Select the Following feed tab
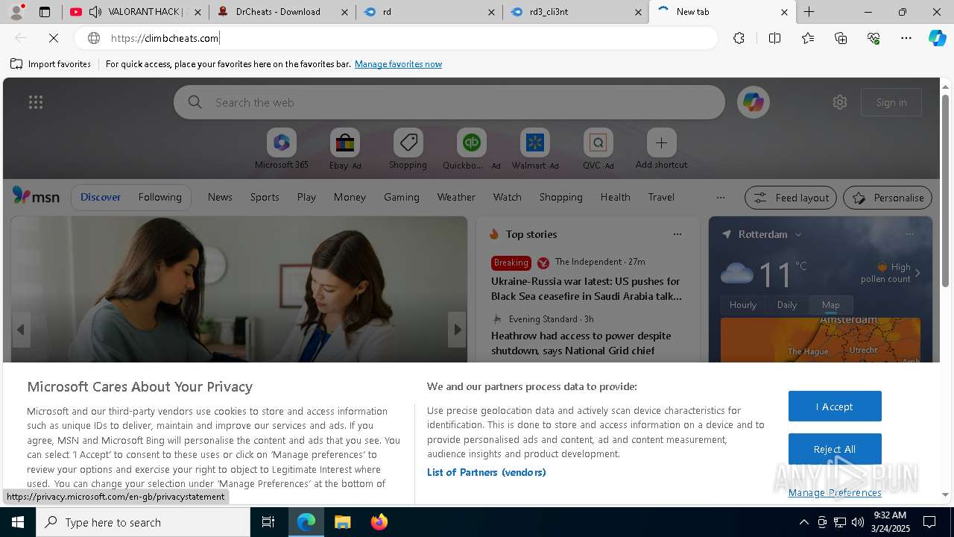Viewport: 954px width, 537px height. click(x=159, y=197)
